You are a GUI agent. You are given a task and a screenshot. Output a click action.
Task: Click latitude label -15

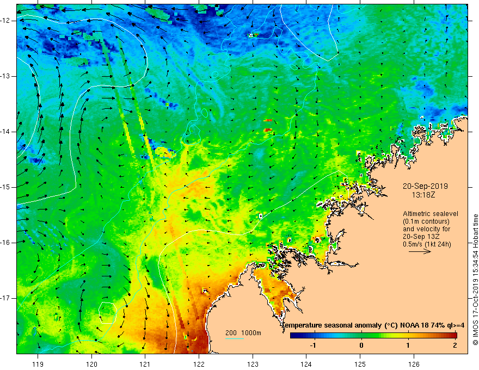(x=6, y=187)
